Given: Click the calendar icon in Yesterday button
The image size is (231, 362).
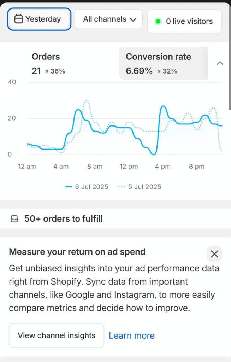Looking at the screenshot, I should point(18,19).
